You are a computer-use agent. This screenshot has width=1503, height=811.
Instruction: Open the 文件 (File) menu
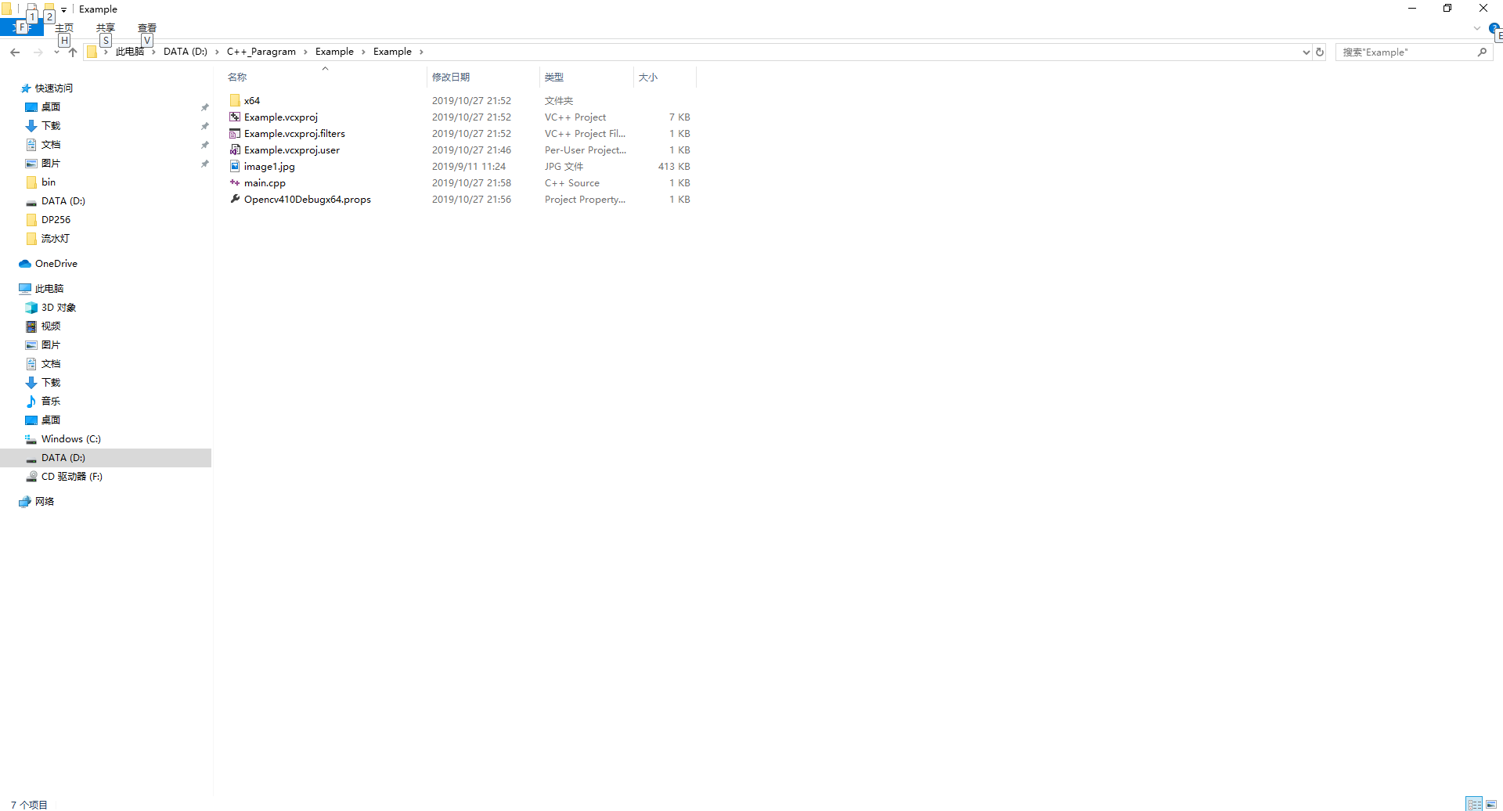[x=23, y=27]
